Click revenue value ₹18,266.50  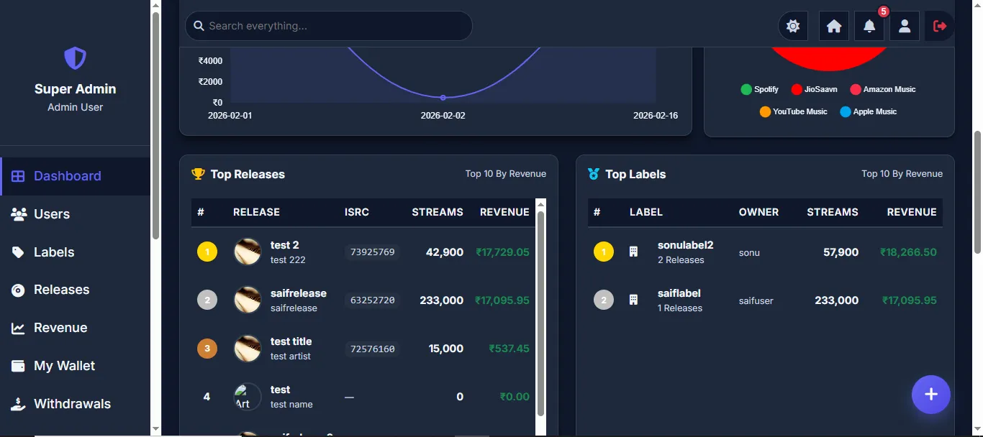pyautogui.click(x=908, y=252)
